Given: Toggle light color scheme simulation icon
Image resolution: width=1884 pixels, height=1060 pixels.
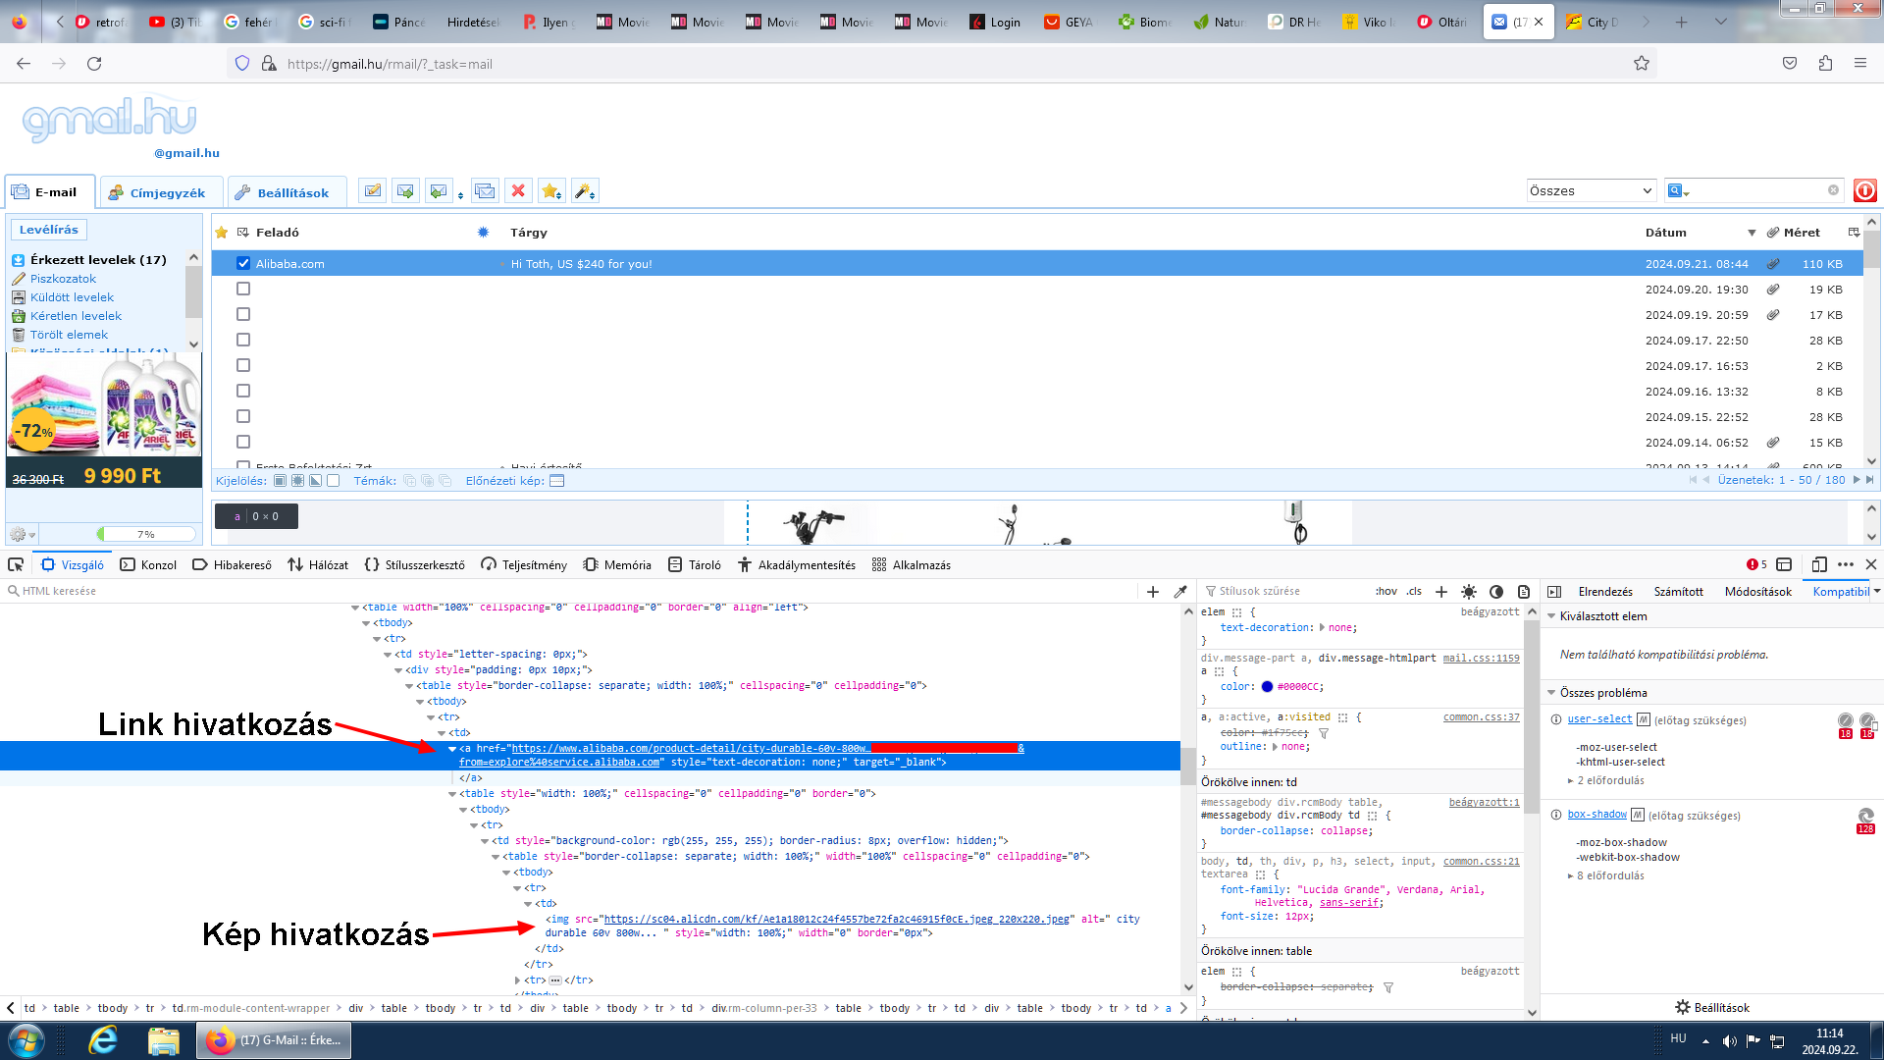Looking at the screenshot, I should tap(1469, 592).
